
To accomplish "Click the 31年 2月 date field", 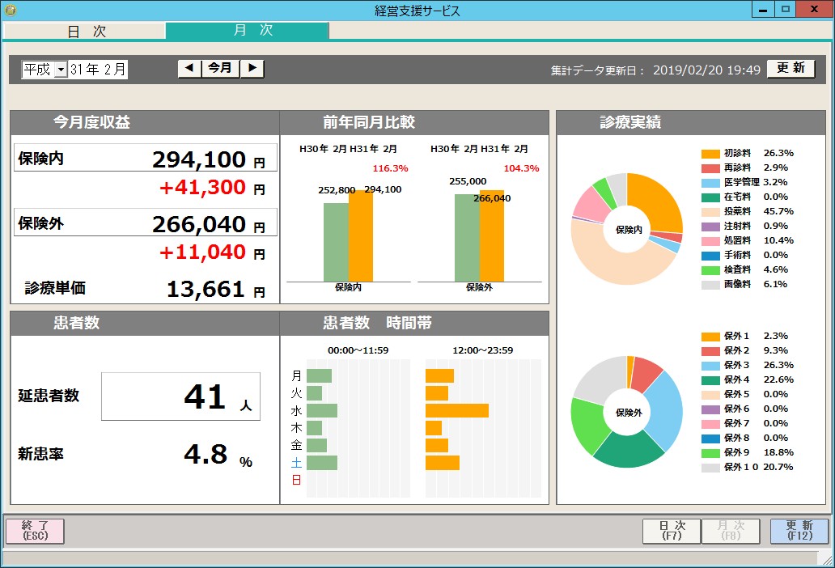I will point(97,70).
